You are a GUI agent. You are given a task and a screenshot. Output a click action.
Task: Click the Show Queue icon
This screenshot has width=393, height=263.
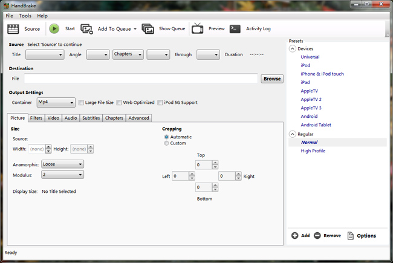pos(148,29)
